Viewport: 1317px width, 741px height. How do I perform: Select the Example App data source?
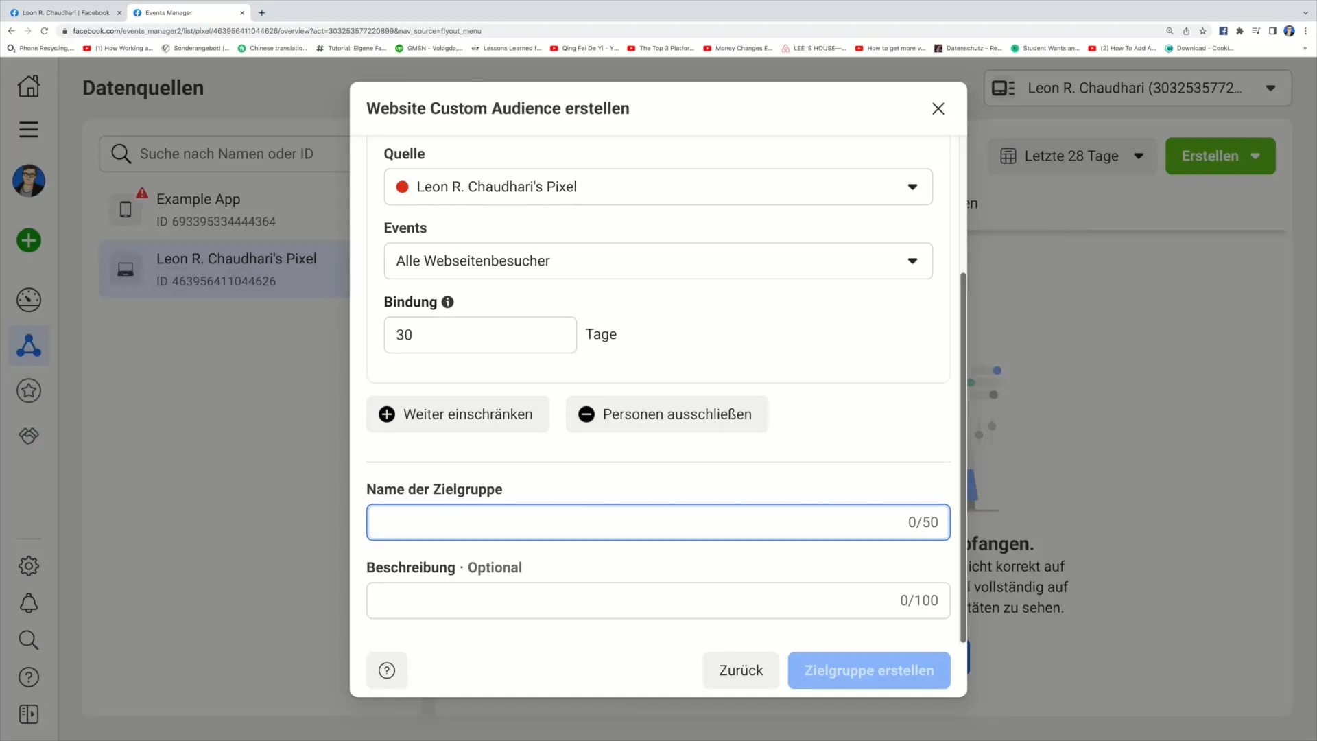225,209
